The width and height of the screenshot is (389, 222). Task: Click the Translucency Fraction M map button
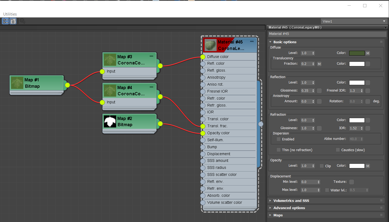319,64
